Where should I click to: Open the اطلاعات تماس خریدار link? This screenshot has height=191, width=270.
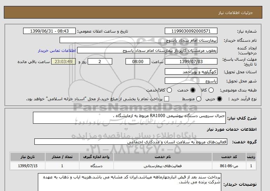point(57,50)
